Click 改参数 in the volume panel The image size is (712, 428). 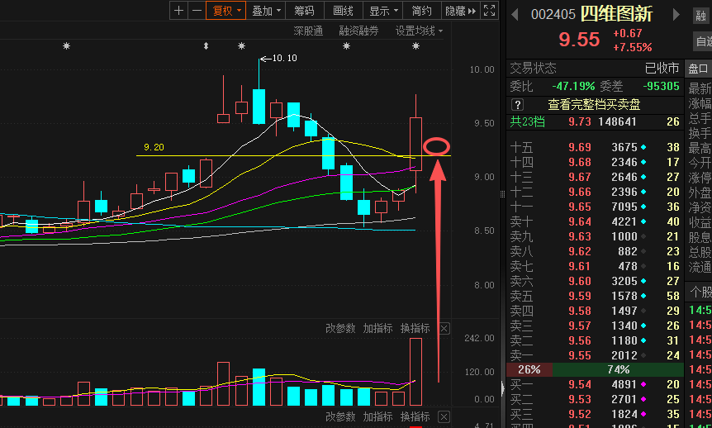[340, 329]
